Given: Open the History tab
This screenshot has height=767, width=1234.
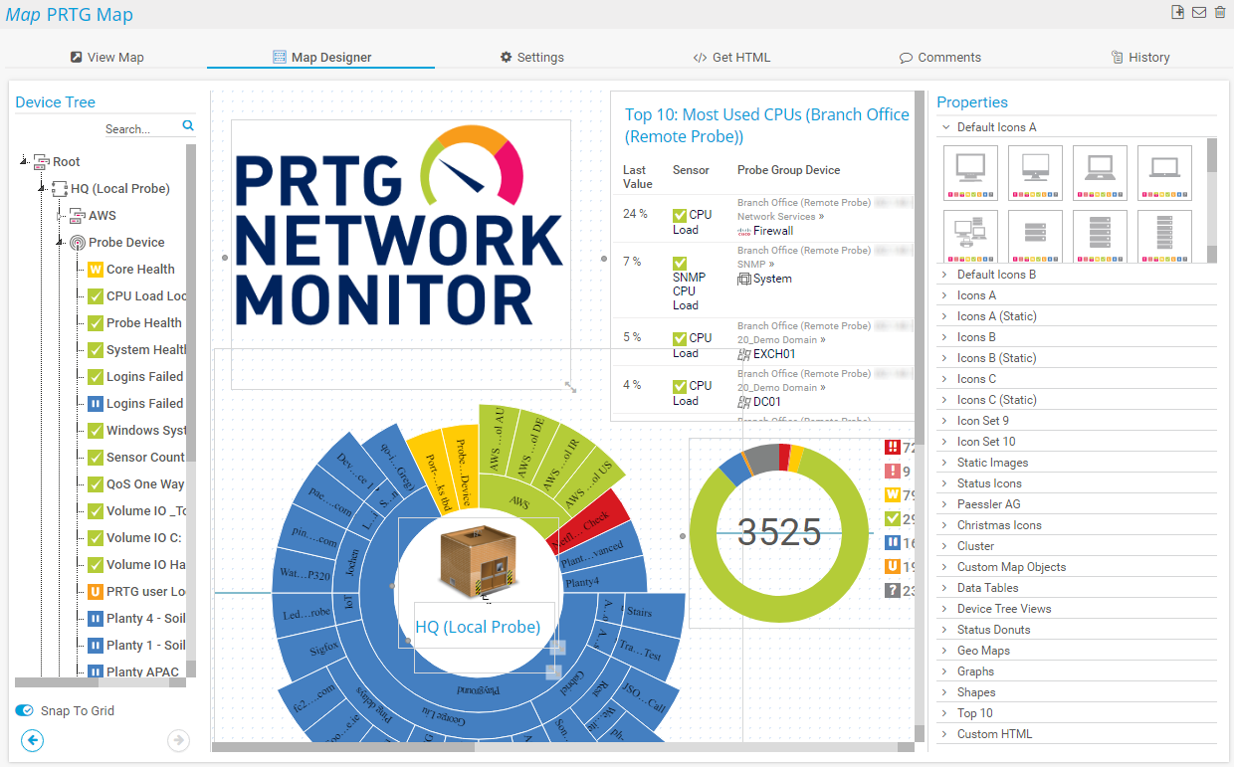Looking at the screenshot, I should [x=1139, y=57].
